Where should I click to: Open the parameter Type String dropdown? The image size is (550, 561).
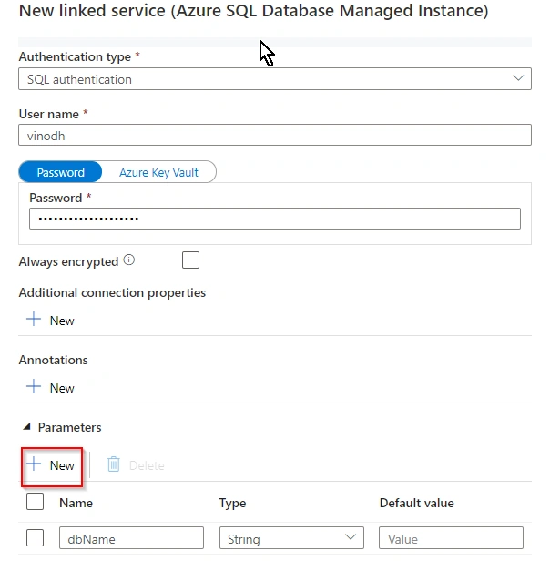(291, 537)
